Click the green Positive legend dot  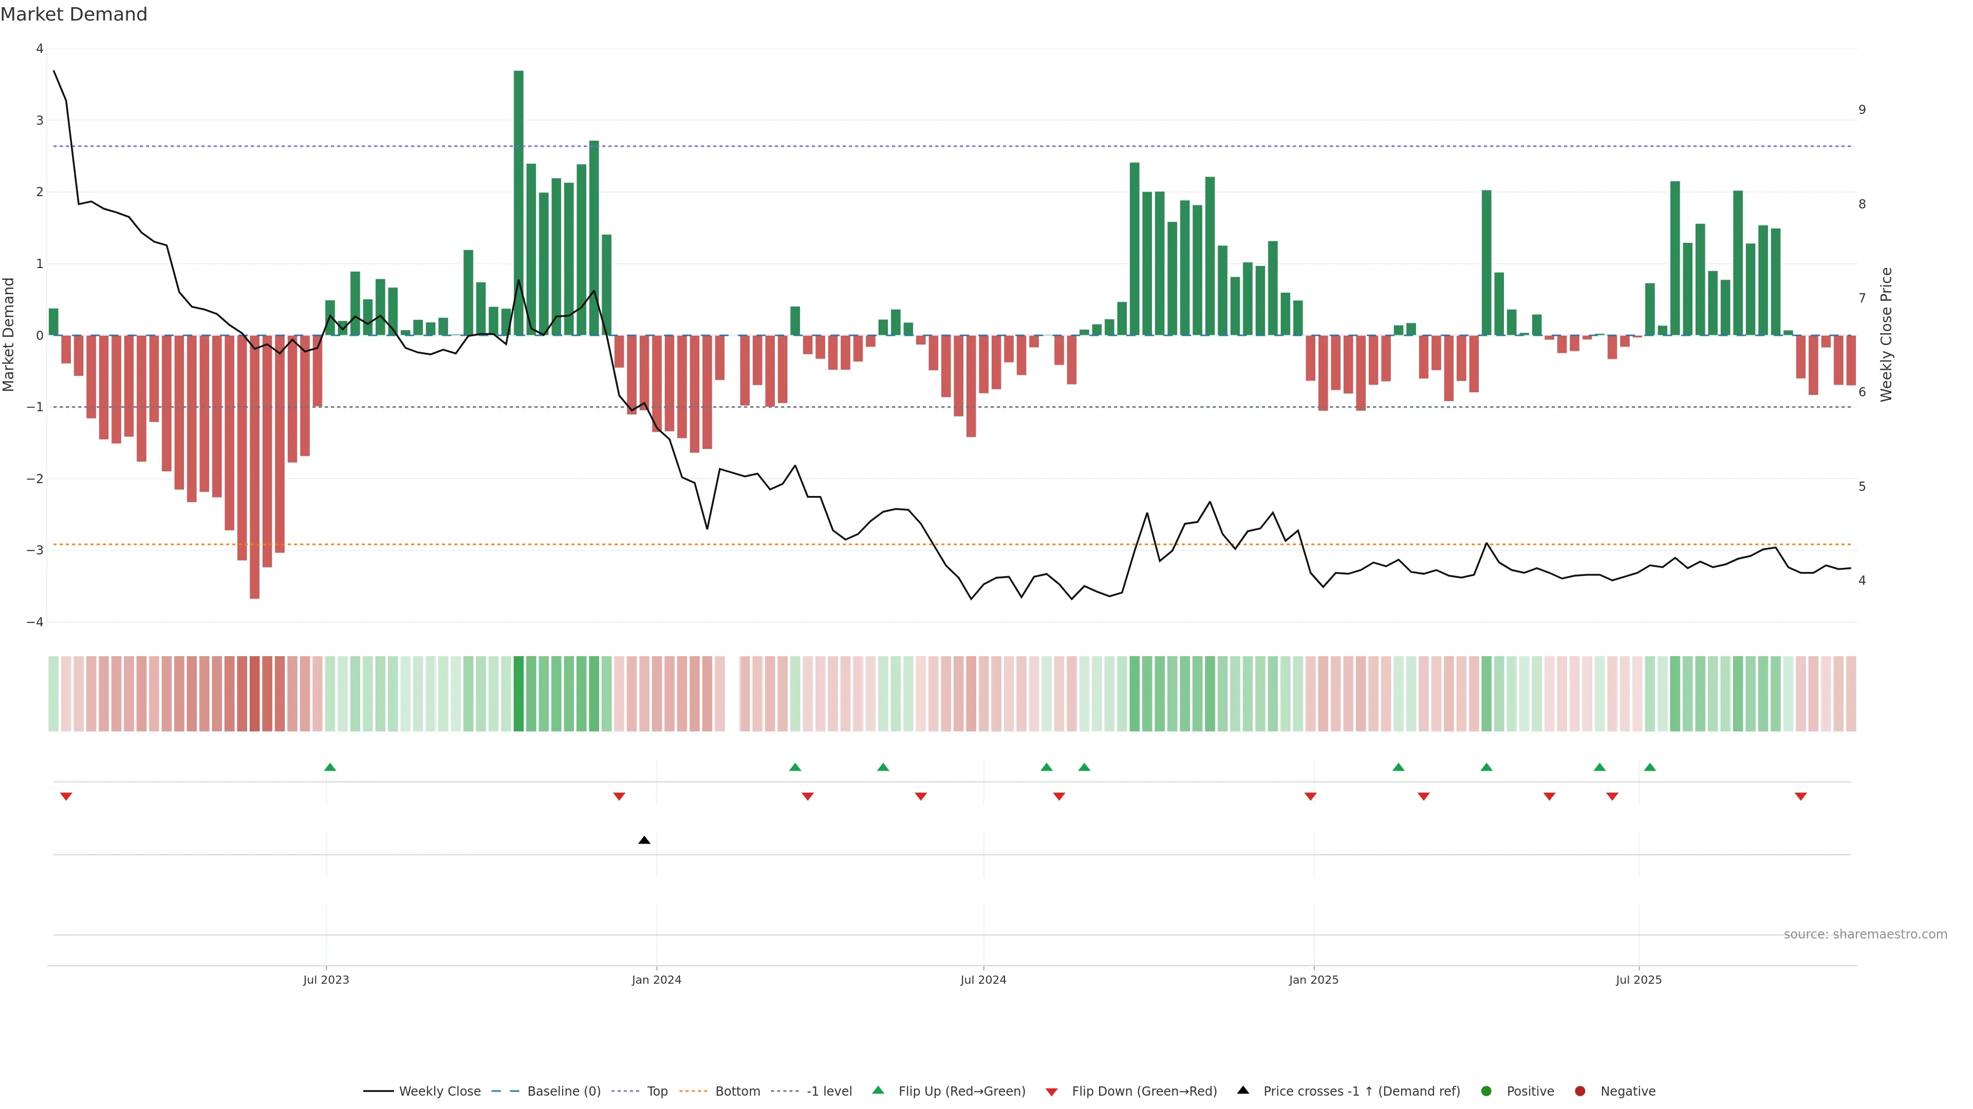[x=1486, y=1092]
